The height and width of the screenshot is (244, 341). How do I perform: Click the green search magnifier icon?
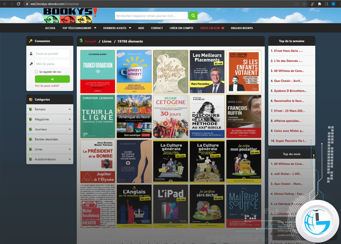pos(193,16)
